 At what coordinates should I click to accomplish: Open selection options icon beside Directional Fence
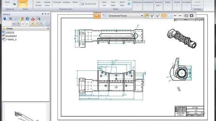tap(104, 15)
